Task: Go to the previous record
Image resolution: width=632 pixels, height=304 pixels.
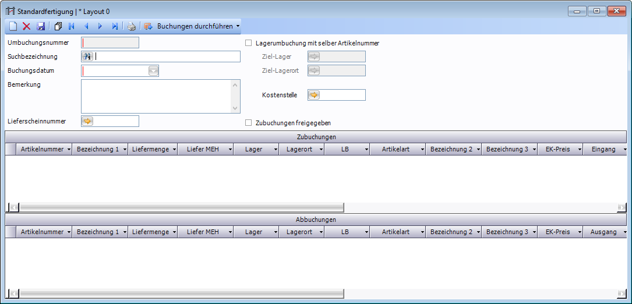Action: (86, 26)
